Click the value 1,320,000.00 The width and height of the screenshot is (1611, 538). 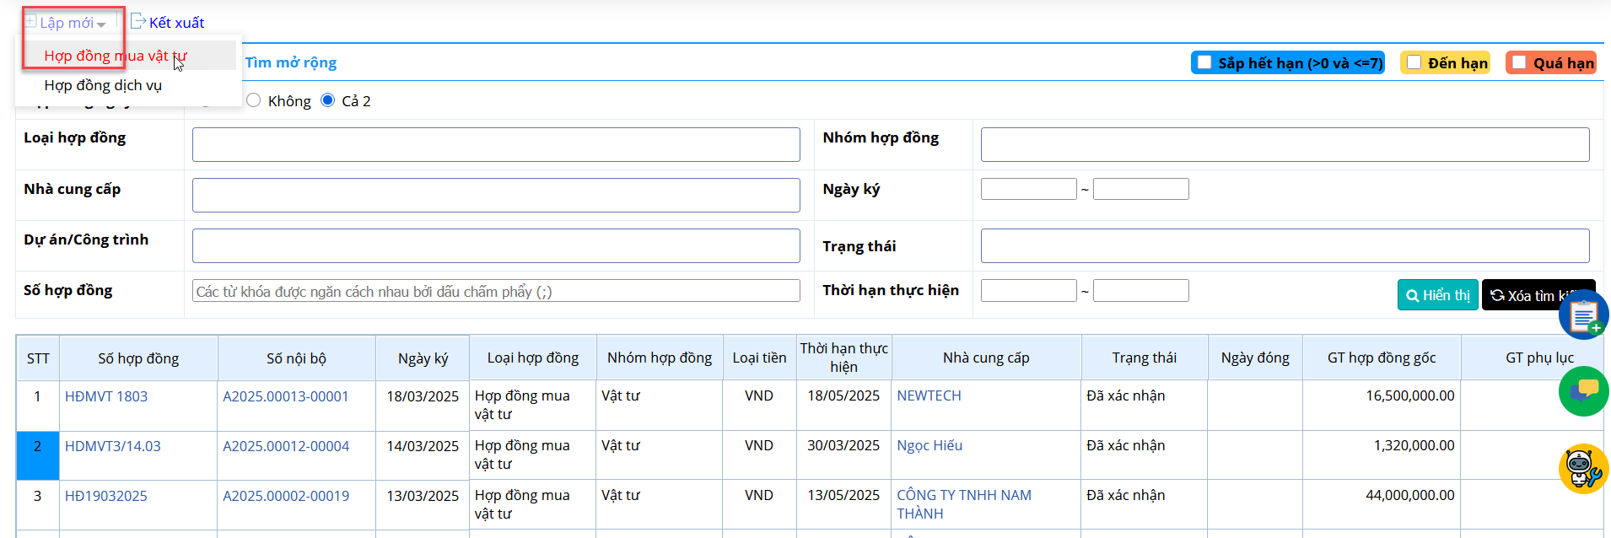click(x=1414, y=445)
